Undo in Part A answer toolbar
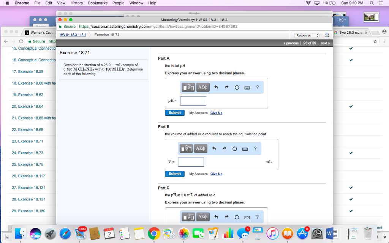 click(216, 87)
